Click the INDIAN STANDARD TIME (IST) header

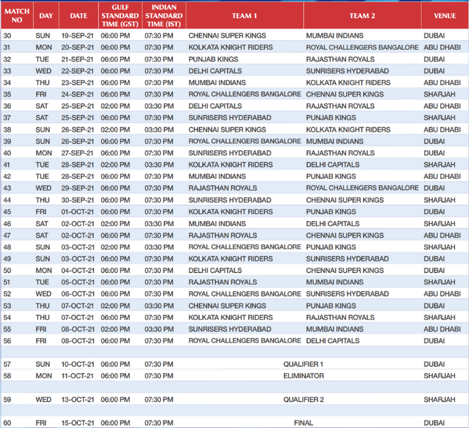[x=164, y=16]
